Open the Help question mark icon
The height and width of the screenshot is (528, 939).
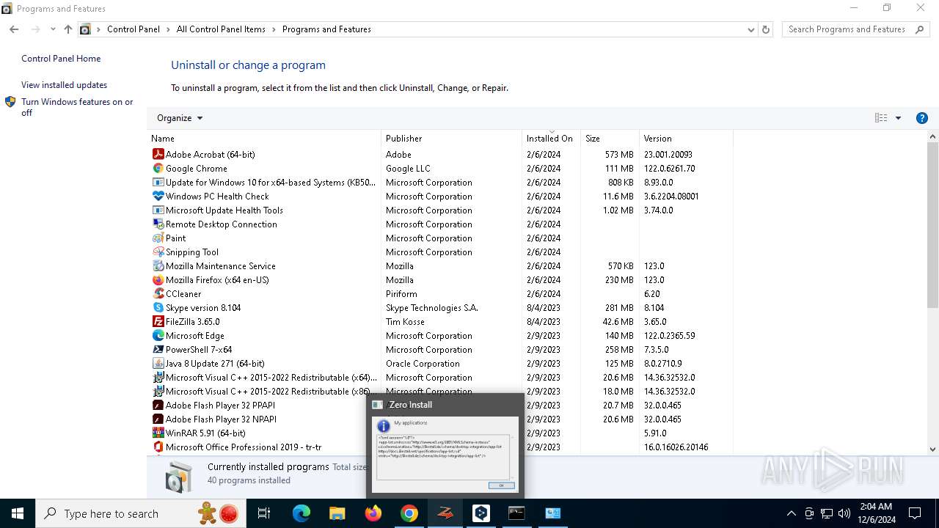(x=922, y=118)
